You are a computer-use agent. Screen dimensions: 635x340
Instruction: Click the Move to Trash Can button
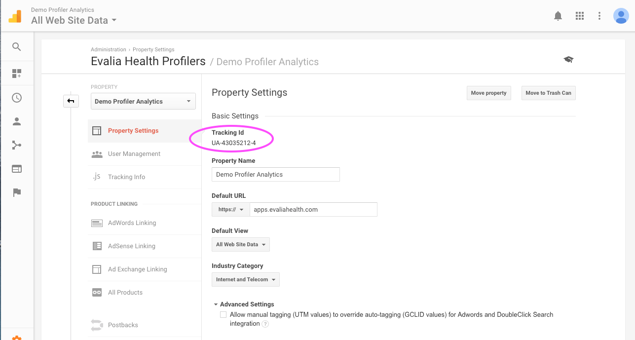548,93
